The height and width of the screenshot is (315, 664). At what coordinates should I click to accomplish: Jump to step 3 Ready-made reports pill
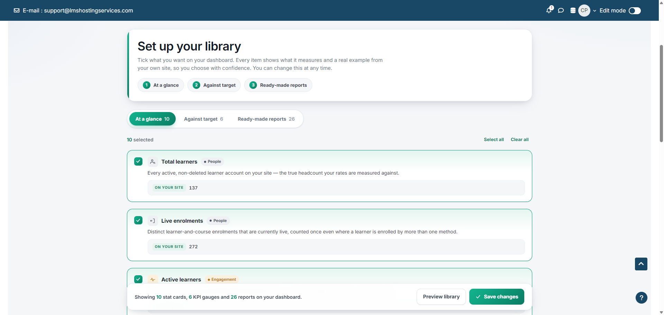(278, 85)
